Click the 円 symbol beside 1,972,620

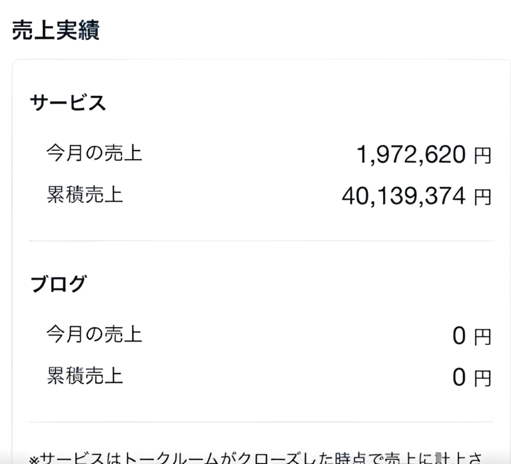[x=483, y=157]
